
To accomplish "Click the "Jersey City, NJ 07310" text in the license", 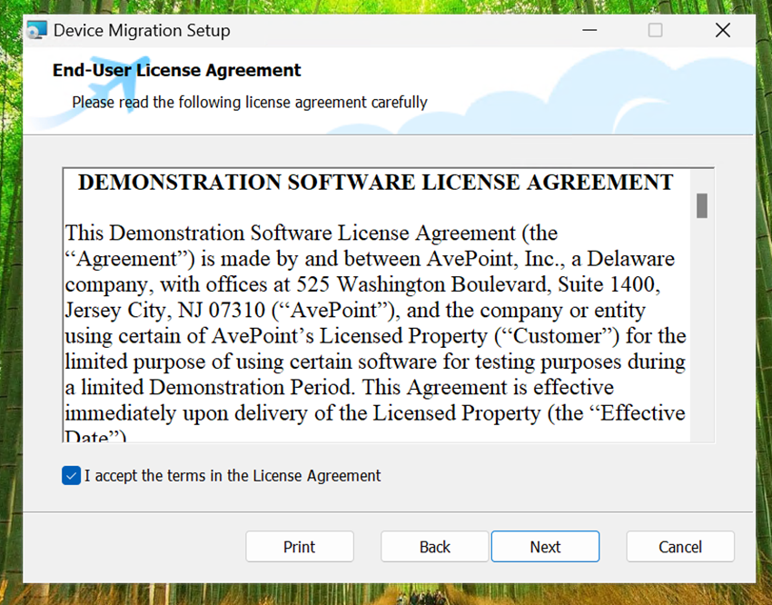I will (165, 310).
